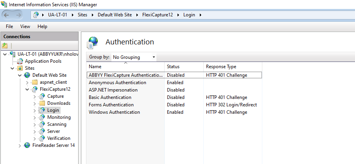Click the Forward navigation arrow
Image resolution: width=355 pixels, height=164 pixels.
pos(18,15)
